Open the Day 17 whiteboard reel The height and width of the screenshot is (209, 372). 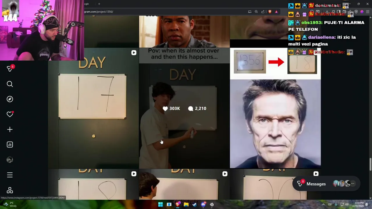93,108
